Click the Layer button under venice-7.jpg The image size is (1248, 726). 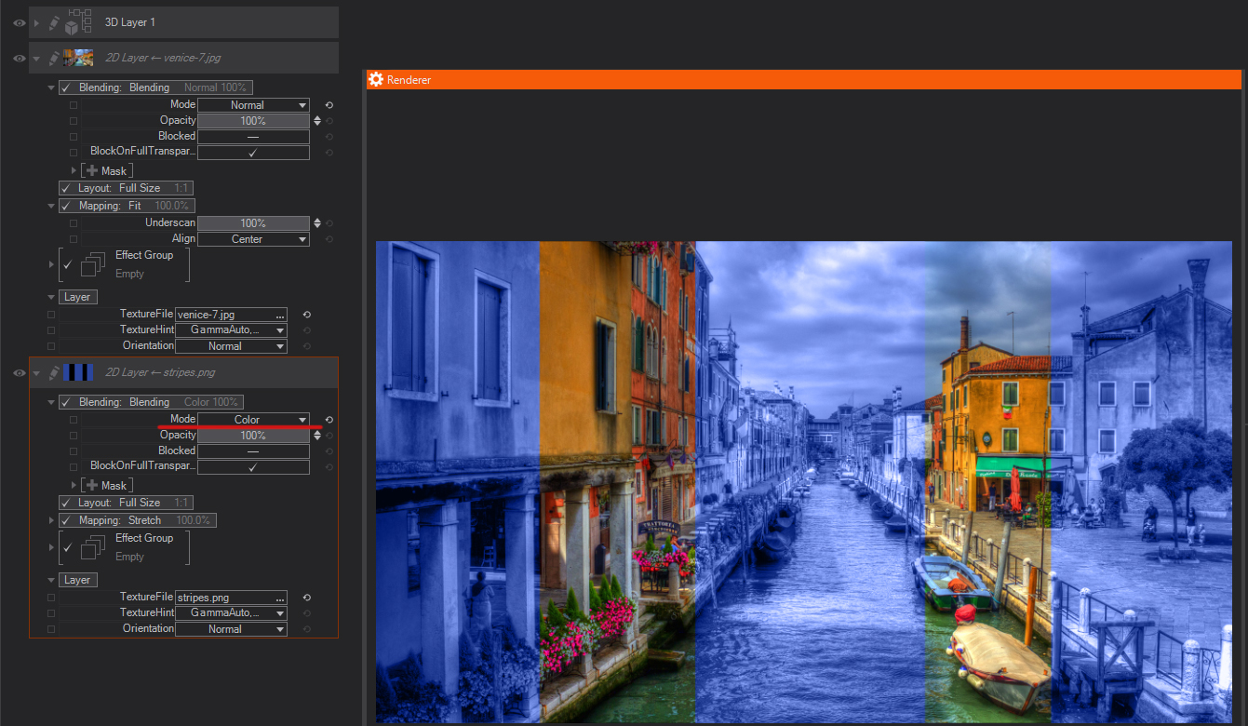(x=77, y=297)
